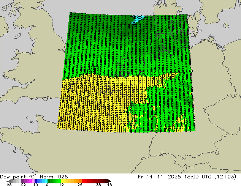Click the bright yellow swatch at 12
This screenshot has height=186, width=241.
pos(62,181)
